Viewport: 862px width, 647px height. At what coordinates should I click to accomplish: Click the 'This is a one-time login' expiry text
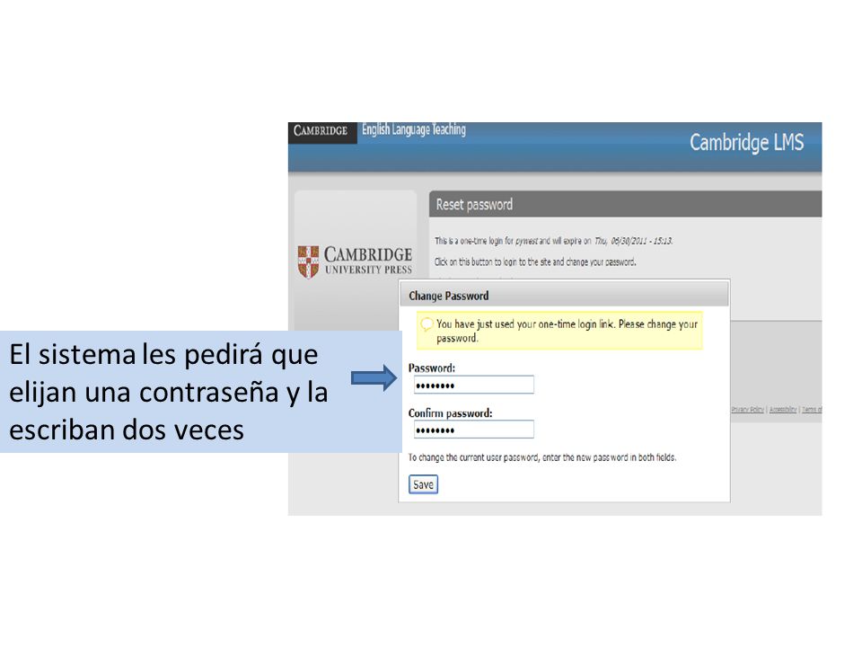(554, 241)
